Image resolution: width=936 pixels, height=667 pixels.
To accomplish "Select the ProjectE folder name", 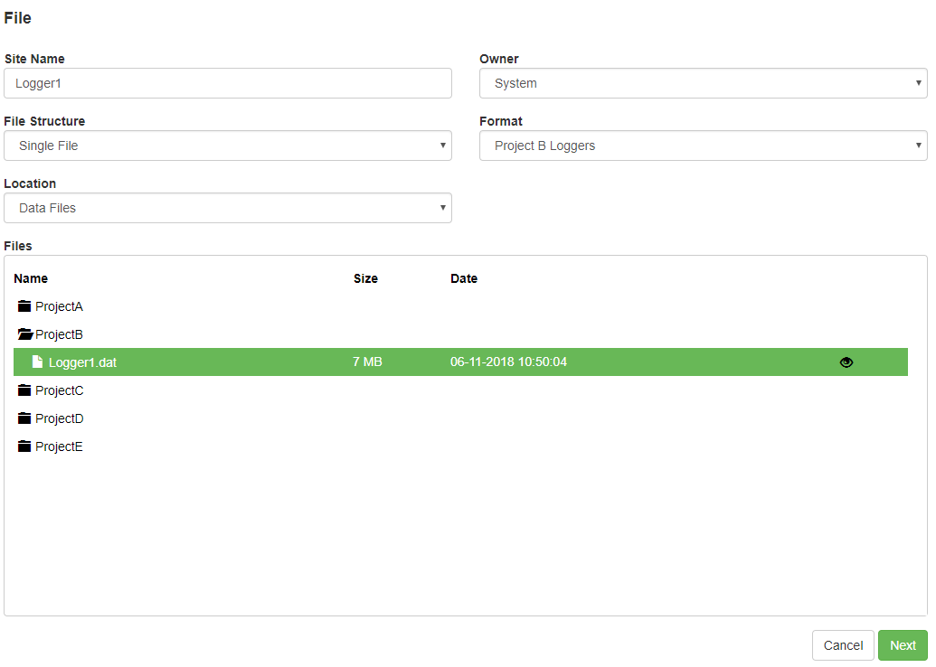I will coord(59,446).
